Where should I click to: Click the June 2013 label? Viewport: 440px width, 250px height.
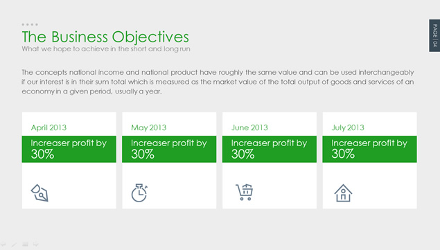(x=249, y=127)
